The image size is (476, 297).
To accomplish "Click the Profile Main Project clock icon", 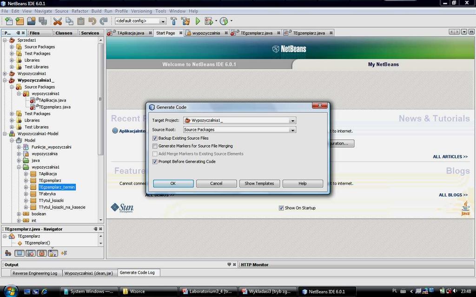I will click(x=224, y=21).
